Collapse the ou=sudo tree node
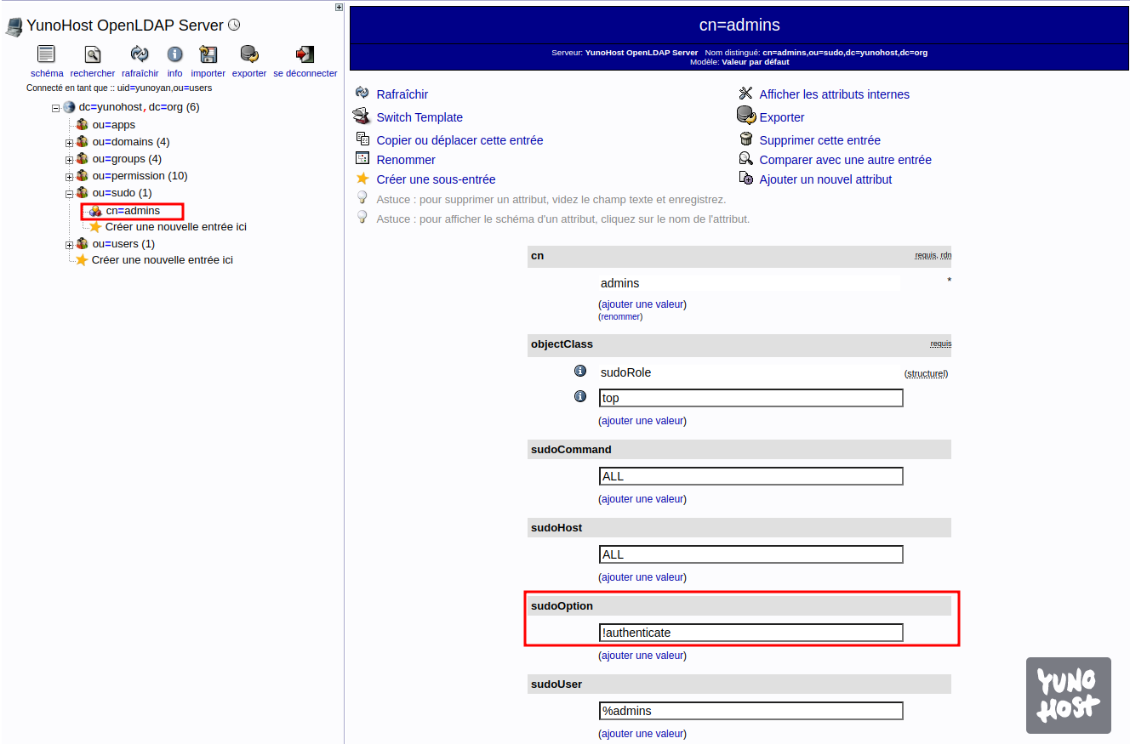 click(70, 194)
